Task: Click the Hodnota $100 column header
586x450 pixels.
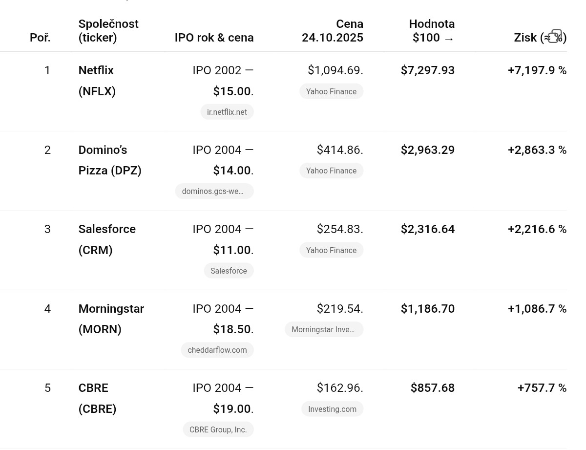Action: [432, 31]
